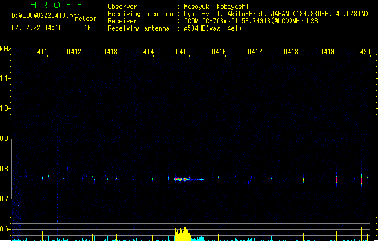Viewport: 379px width, 241px height.
Task: Click the 0411 time marker
Action: click(x=40, y=52)
